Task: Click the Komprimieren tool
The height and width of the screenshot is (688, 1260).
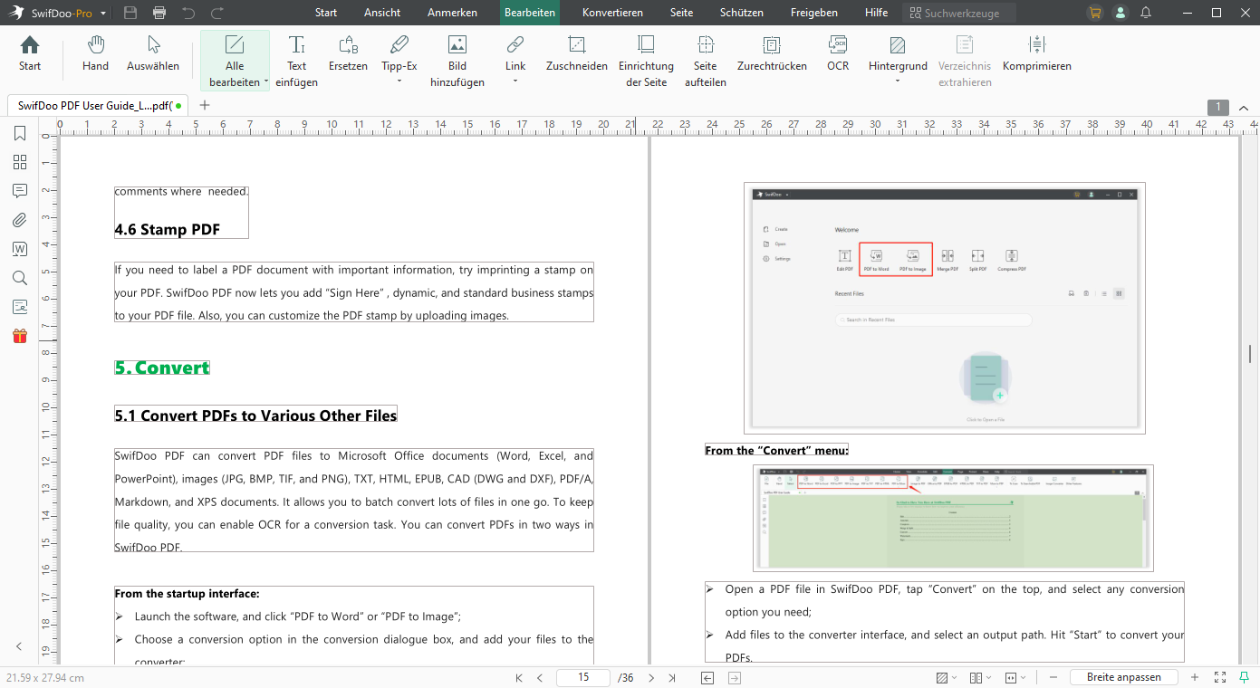Action: (x=1037, y=54)
